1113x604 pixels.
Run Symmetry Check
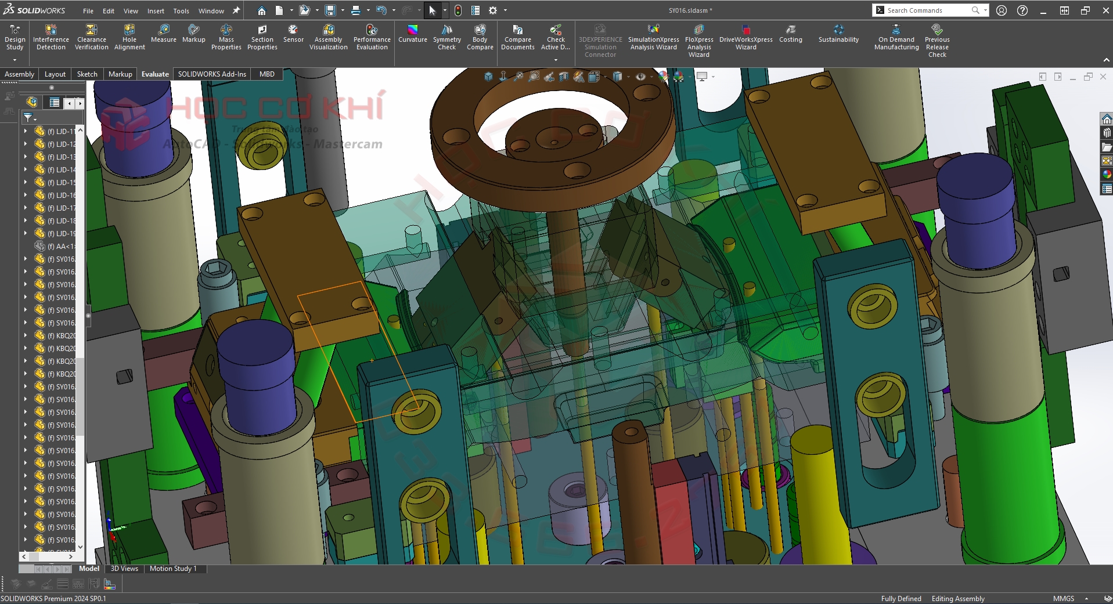pos(447,38)
